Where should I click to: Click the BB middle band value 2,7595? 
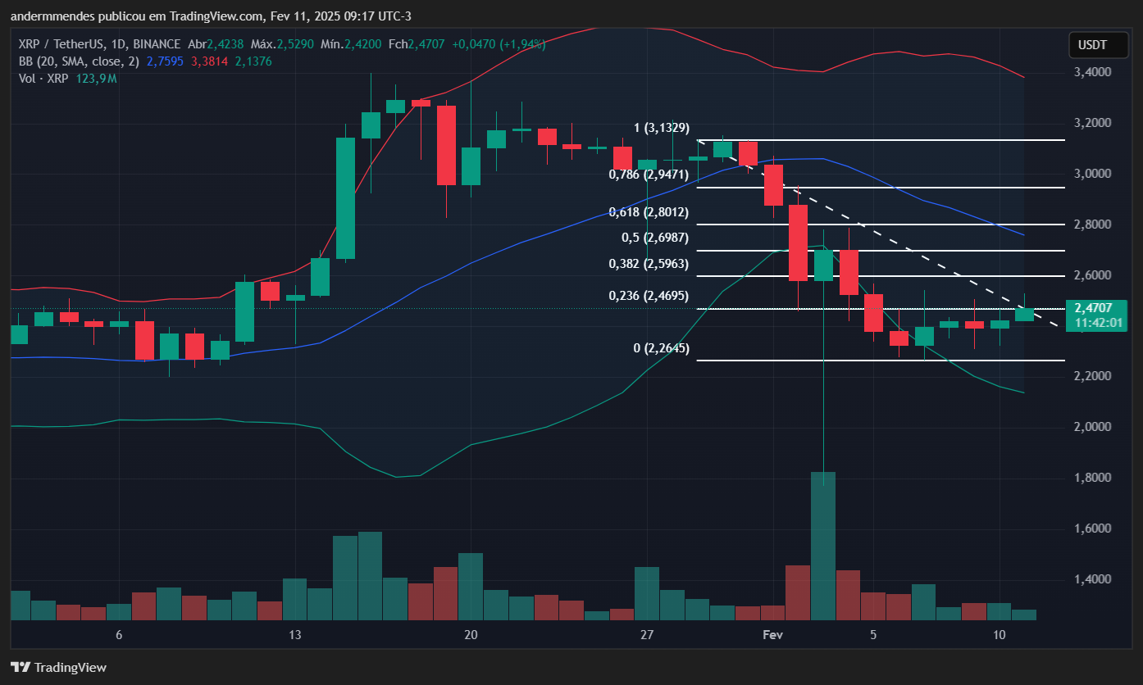click(x=164, y=61)
